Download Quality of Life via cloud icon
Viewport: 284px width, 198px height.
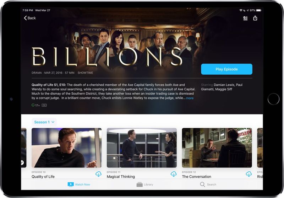[98, 174]
